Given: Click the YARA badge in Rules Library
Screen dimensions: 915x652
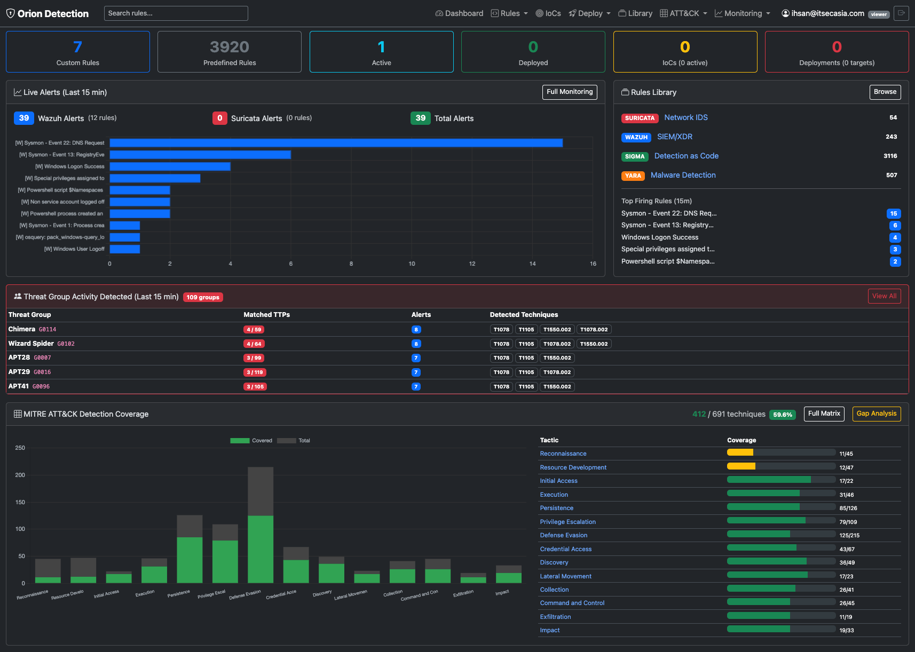Looking at the screenshot, I should [633, 176].
